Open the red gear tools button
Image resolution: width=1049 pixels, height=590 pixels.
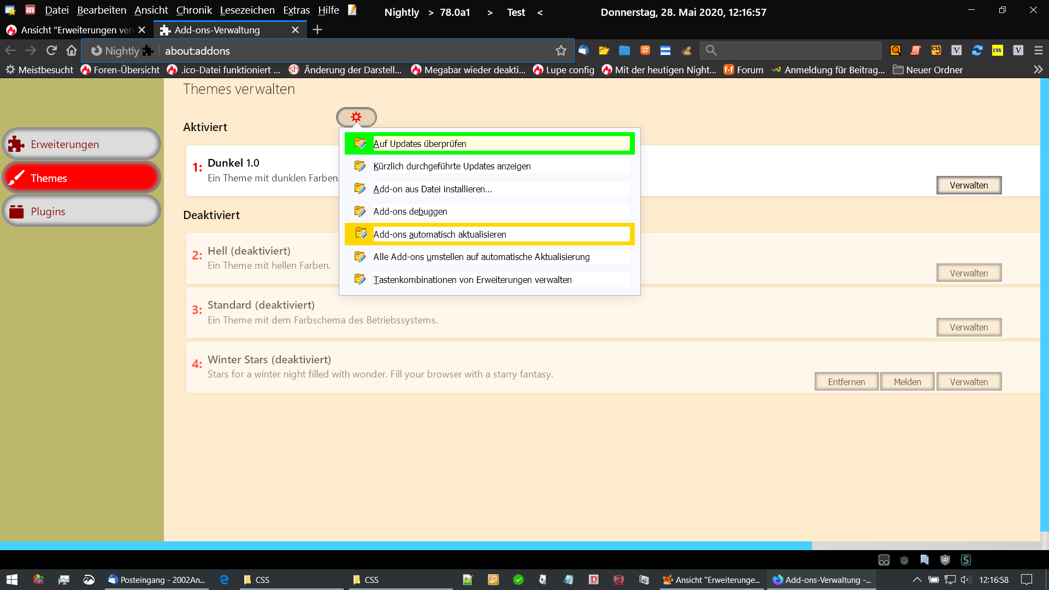(356, 117)
